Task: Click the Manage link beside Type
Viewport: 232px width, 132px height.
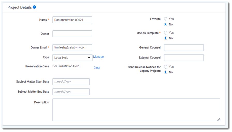Action: pos(98,57)
